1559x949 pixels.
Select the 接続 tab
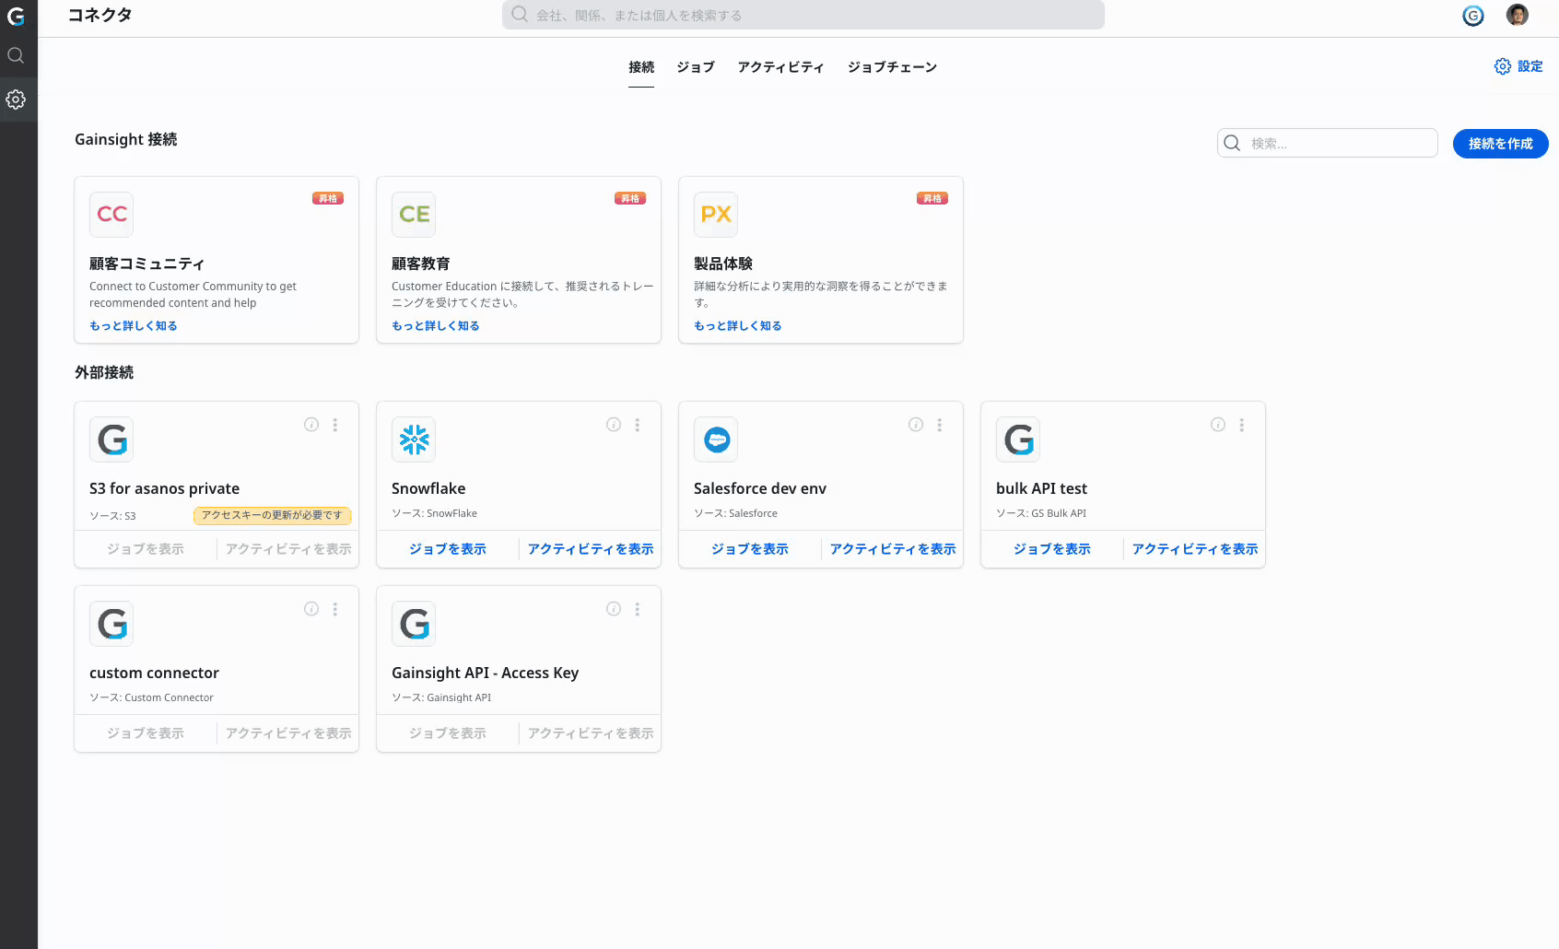(x=641, y=67)
